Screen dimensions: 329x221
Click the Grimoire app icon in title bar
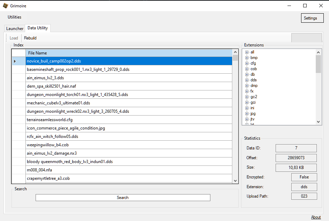6,6
